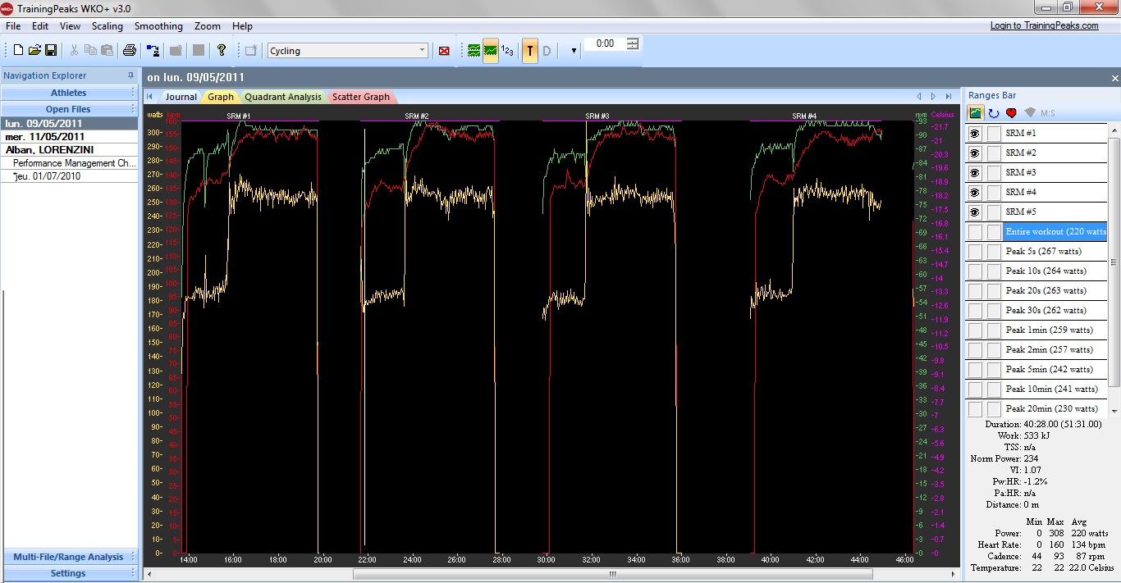Select the highlighted overlay graph view icon
This screenshot has width=1121, height=583.
[x=490, y=51]
